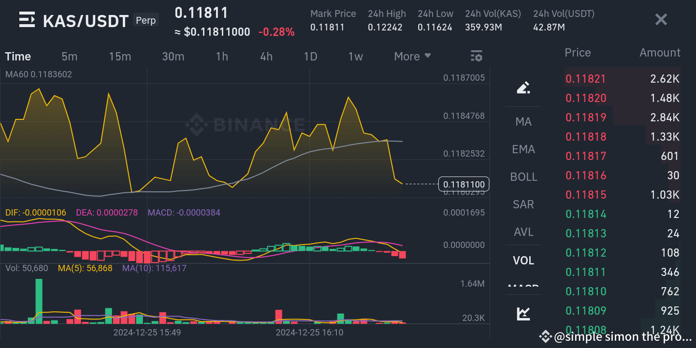Open the chart settings icon beside More
Image resolution: width=696 pixels, height=348 pixels.
click(x=477, y=56)
